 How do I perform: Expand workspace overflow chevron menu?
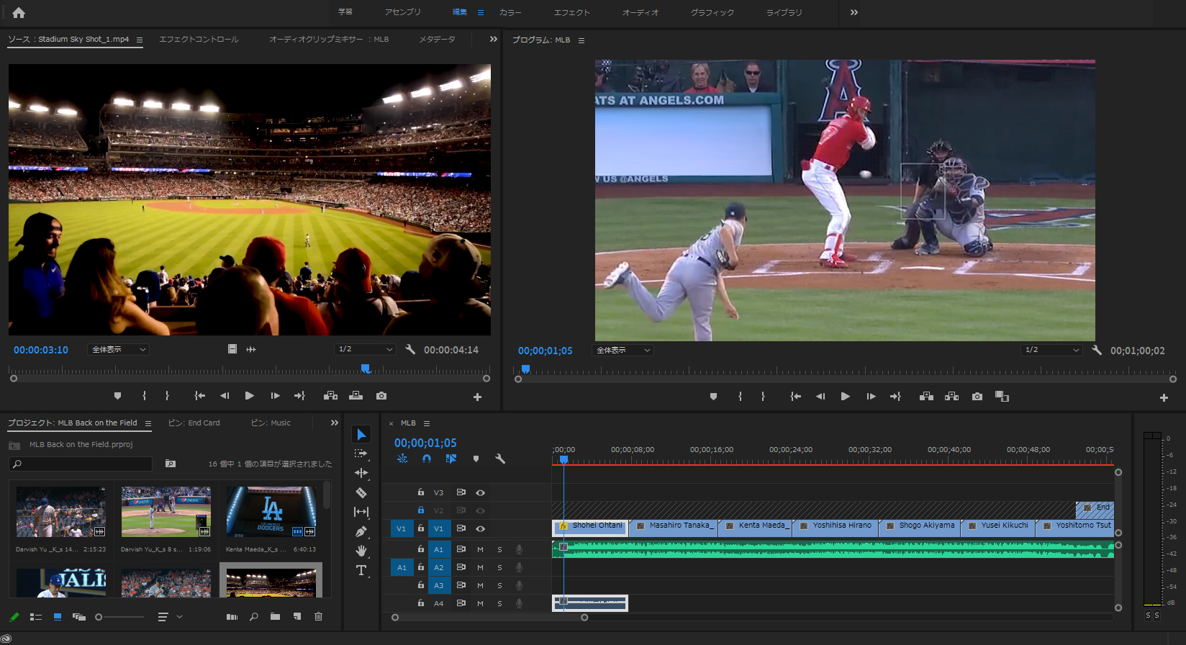(854, 12)
